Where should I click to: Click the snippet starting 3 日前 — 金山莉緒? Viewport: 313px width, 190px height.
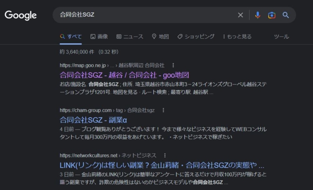click(163, 178)
